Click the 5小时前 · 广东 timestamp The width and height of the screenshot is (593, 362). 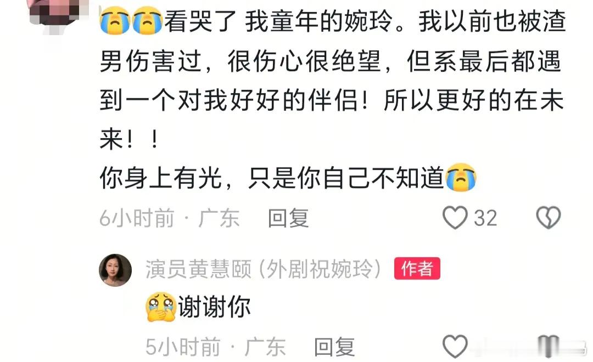[216, 347]
